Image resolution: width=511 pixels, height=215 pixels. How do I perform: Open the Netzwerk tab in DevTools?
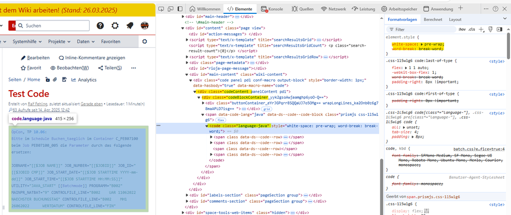(333, 9)
